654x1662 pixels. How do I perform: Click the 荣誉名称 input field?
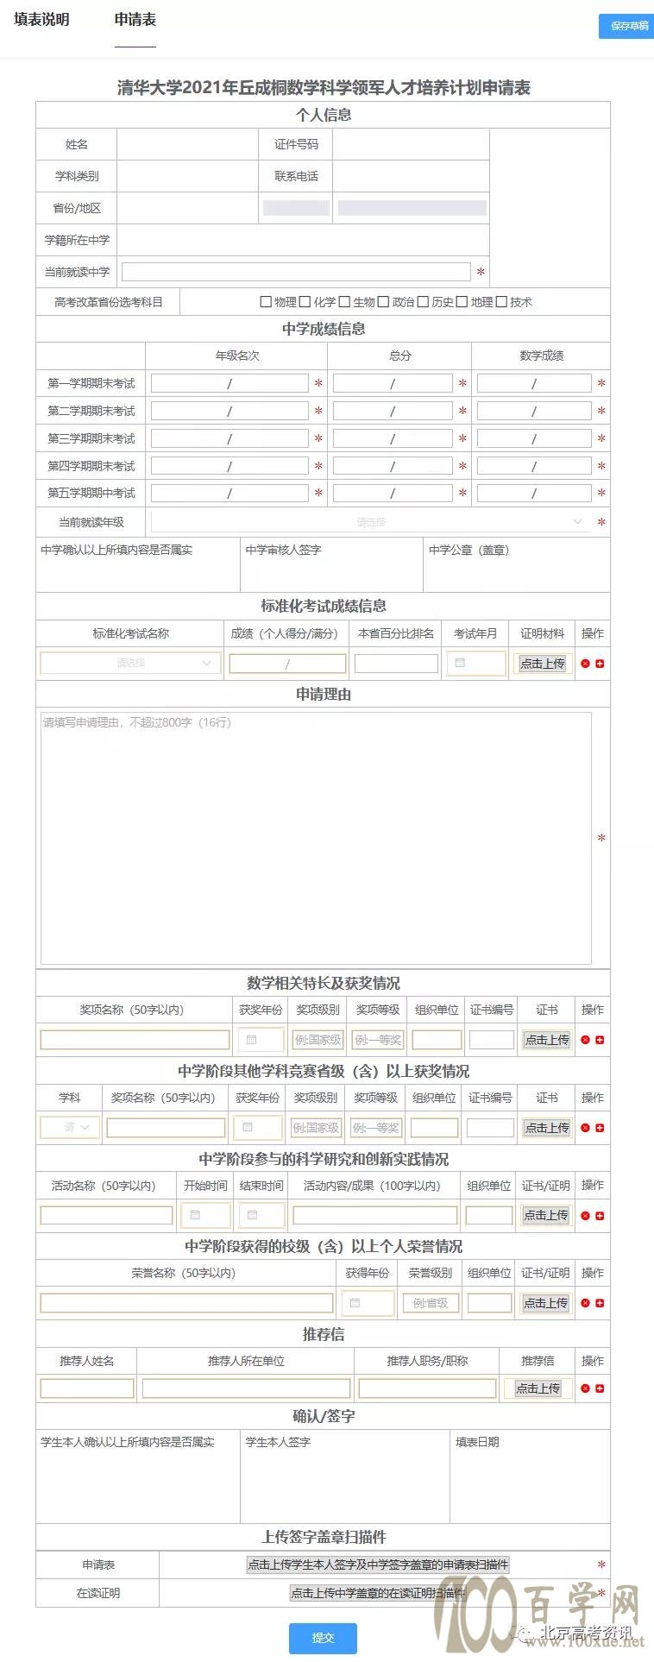coord(186,1303)
